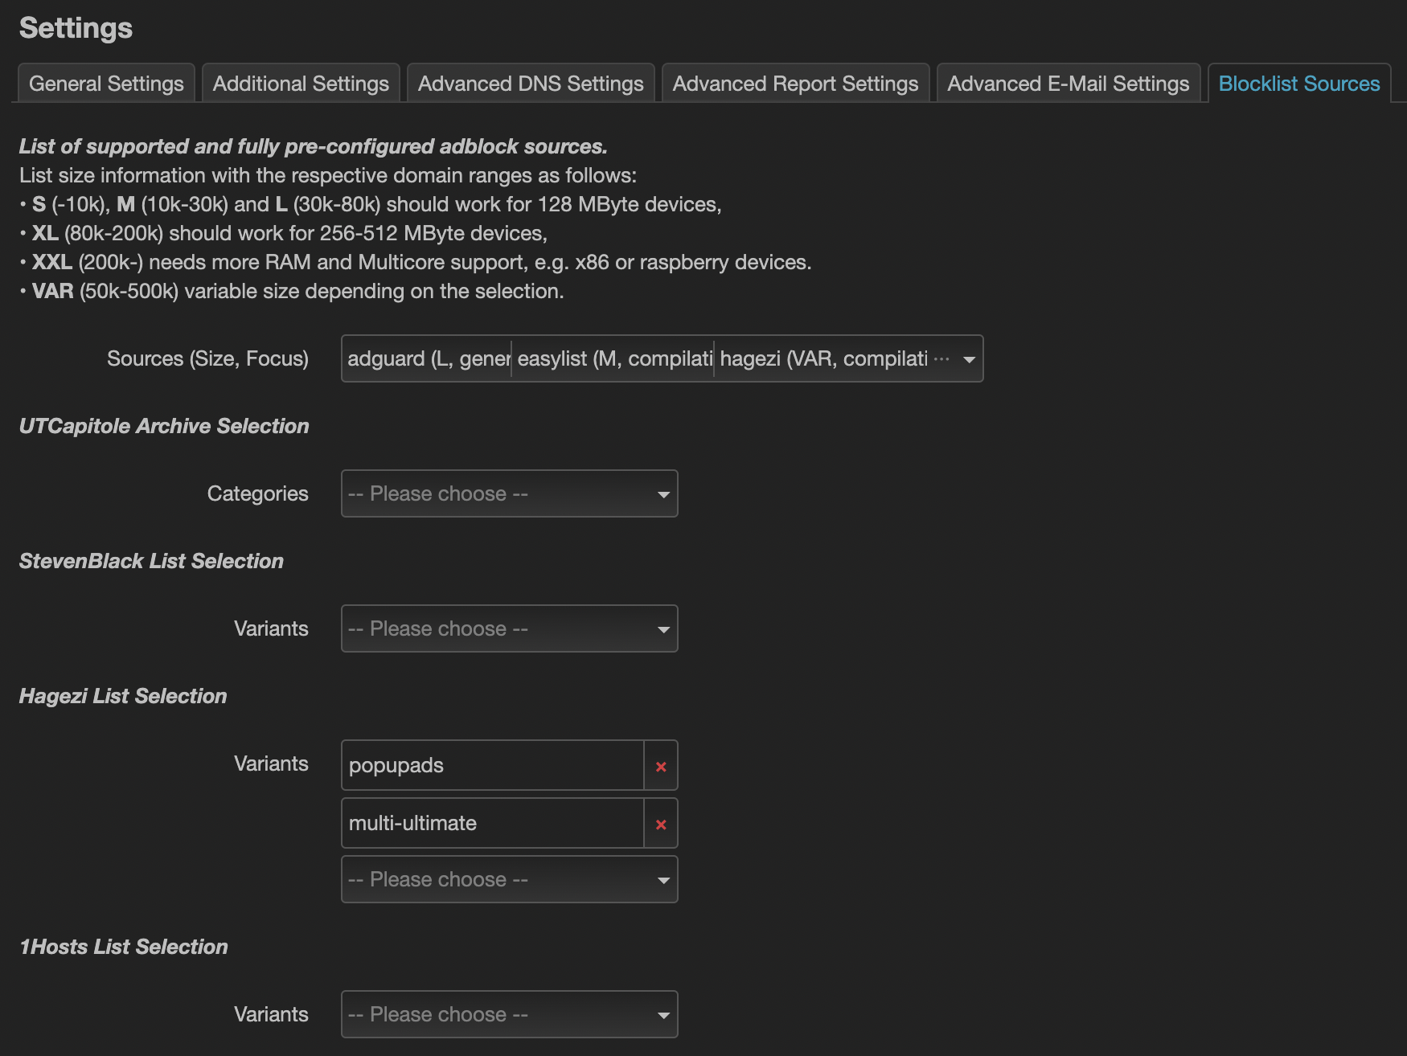Click the Blocklist Sources tab
Screen dimensions: 1407x1056
1298,84
